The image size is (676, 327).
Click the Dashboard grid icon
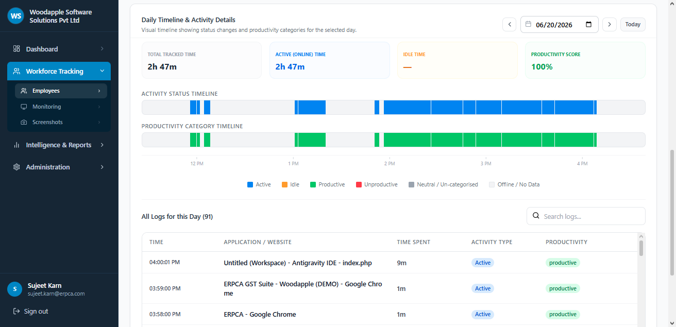(x=16, y=48)
